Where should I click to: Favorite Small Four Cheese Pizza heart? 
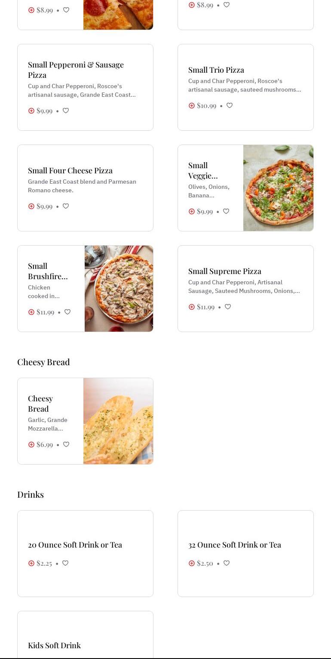click(66, 206)
